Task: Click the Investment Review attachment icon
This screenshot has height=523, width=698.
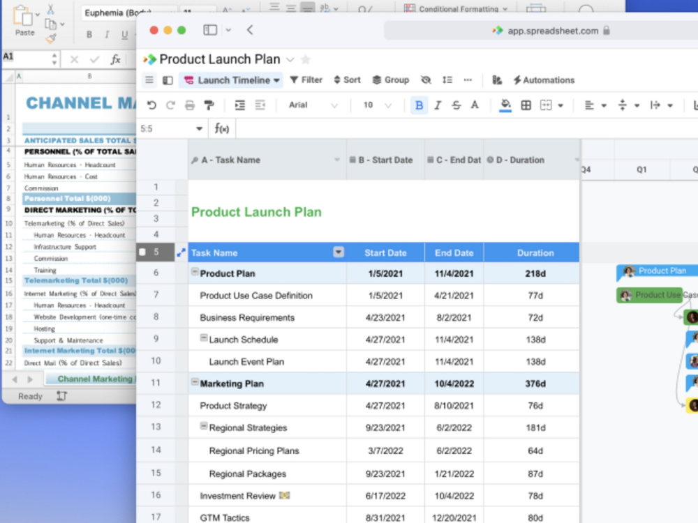Action: pos(285,495)
